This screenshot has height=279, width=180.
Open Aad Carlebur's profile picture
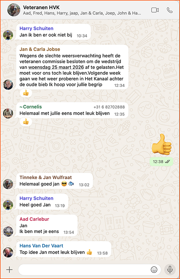[x=8, y=232]
